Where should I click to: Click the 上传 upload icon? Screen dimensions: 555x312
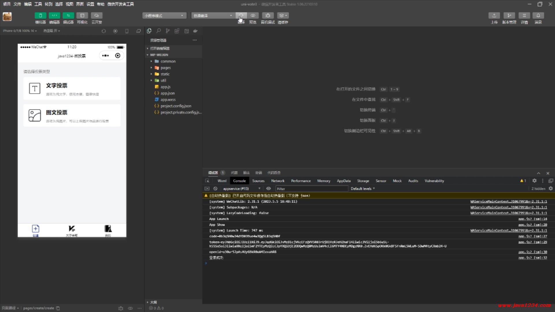pos(494,16)
